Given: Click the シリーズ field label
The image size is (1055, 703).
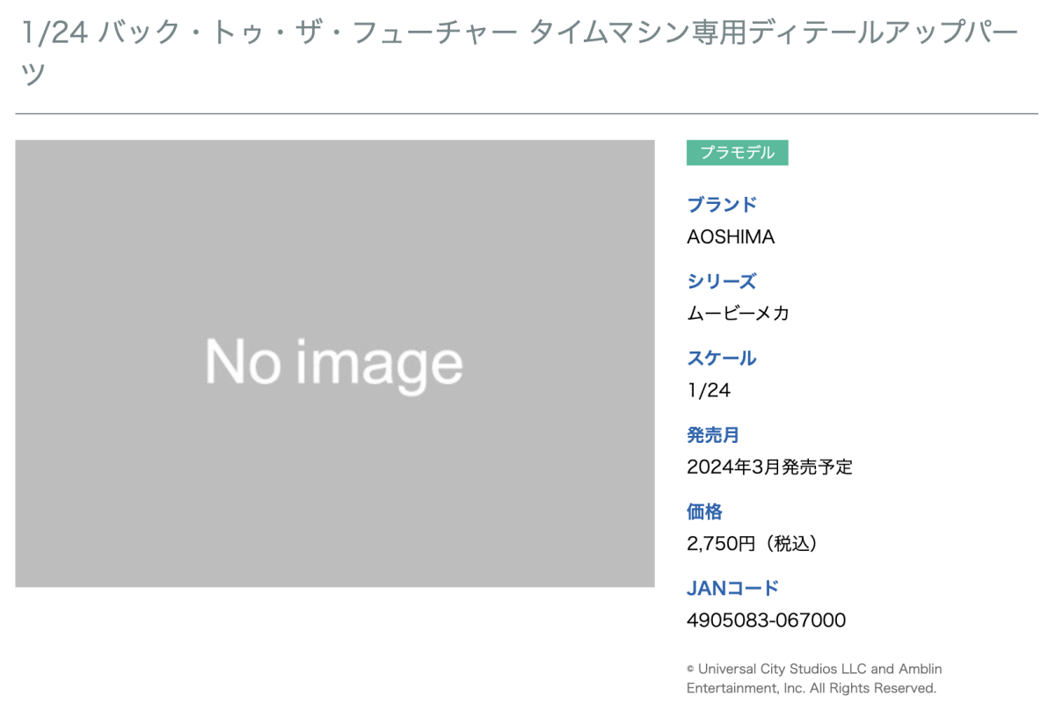Looking at the screenshot, I should point(721,281).
